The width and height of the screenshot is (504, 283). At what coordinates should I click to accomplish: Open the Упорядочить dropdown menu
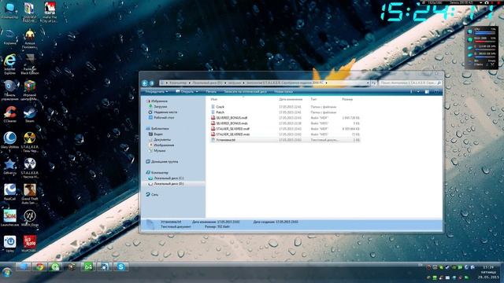coord(156,92)
